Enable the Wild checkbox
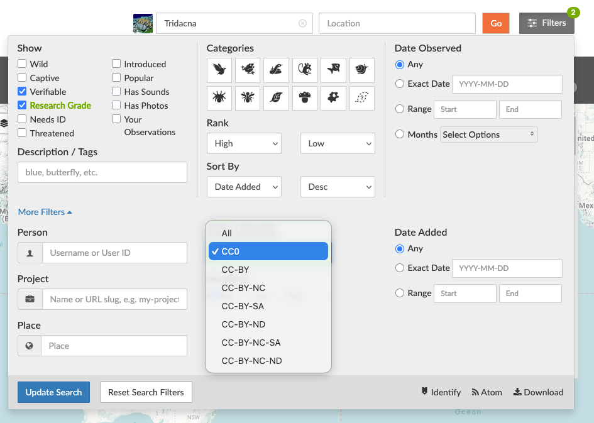 click(x=22, y=64)
